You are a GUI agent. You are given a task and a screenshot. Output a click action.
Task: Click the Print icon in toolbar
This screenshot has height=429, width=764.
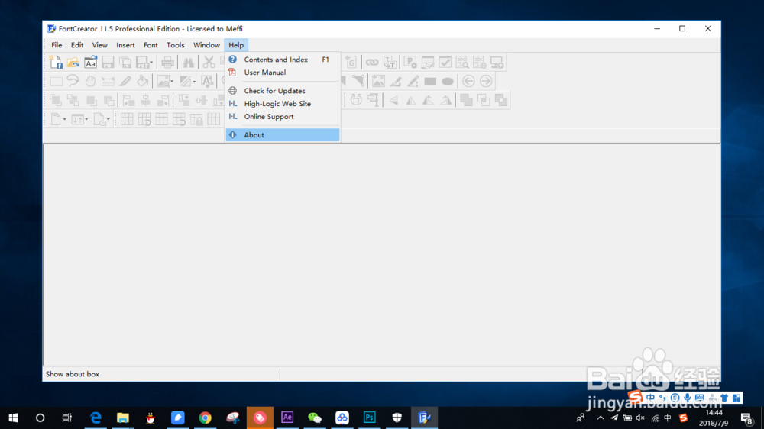(167, 63)
